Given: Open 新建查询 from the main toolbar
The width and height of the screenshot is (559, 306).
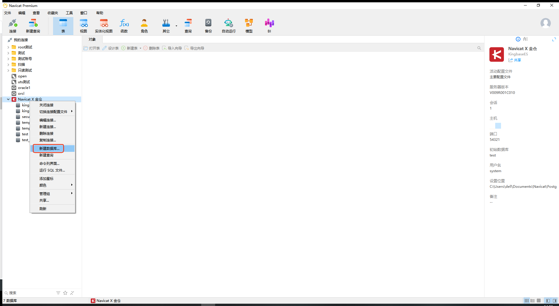Looking at the screenshot, I should (33, 26).
